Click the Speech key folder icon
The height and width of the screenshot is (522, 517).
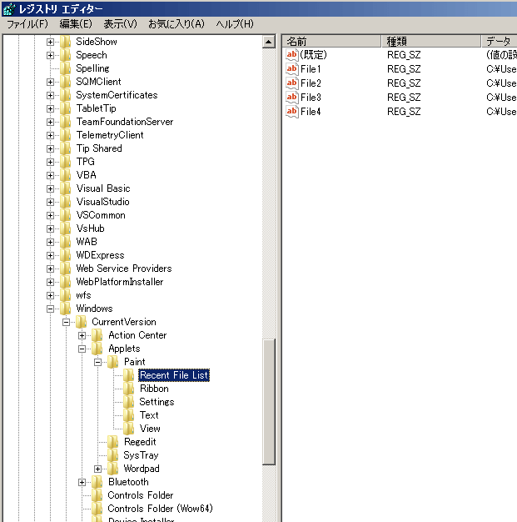tap(65, 55)
